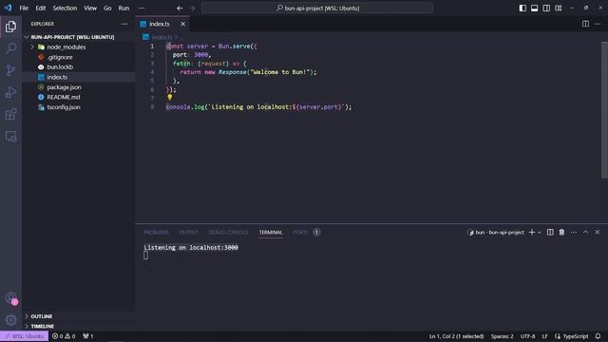
Task: Click the errors and warnings status indicator
Action: [64, 336]
